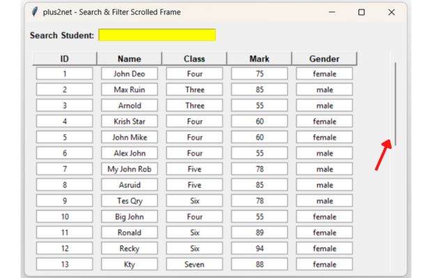432x278 pixels.
Task: Select the Max Ruin name cell
Action: (x=130, y=90)
